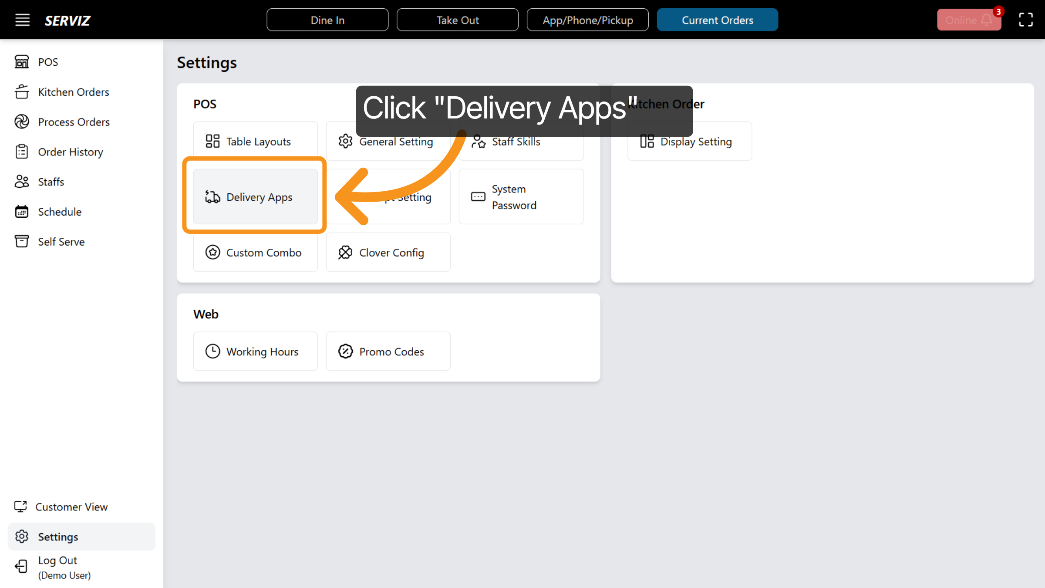Switch to Customer View
Image resolution: width=1045 pixels, height=588 pixels.
point(71,507)
